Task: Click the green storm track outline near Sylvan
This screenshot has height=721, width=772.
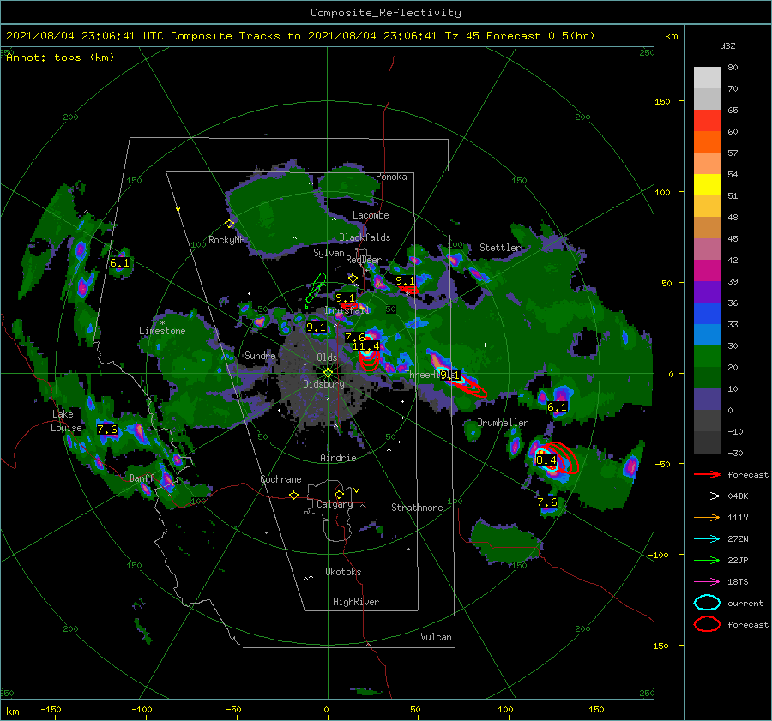Action: [x=315, y=291]
